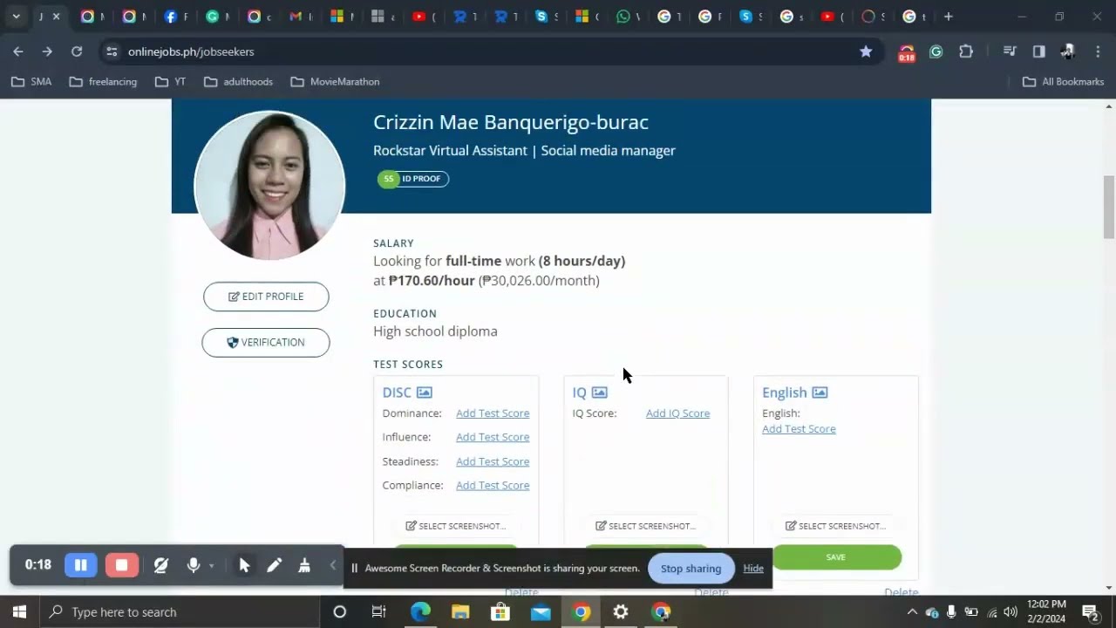
Task: Open SMA bookmarks folder
Action: tap(31, 82)
